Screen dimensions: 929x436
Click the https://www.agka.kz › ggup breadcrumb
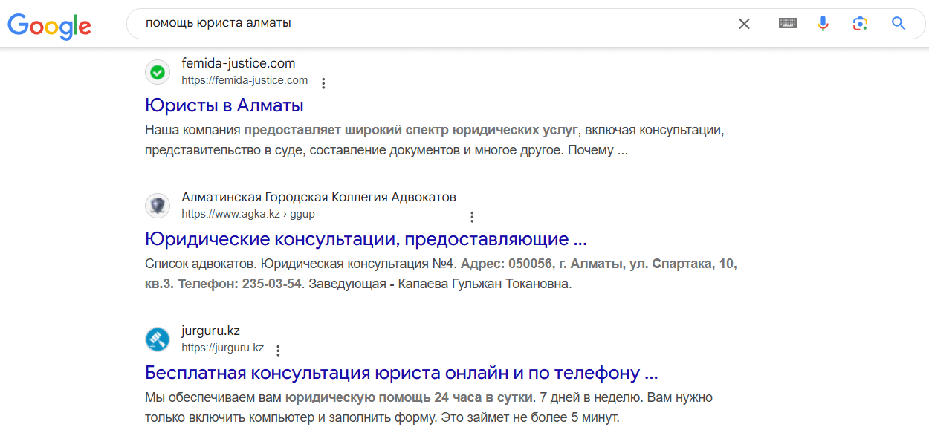248,214
